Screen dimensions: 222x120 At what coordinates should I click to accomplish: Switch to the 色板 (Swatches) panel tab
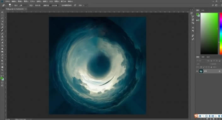203,10
